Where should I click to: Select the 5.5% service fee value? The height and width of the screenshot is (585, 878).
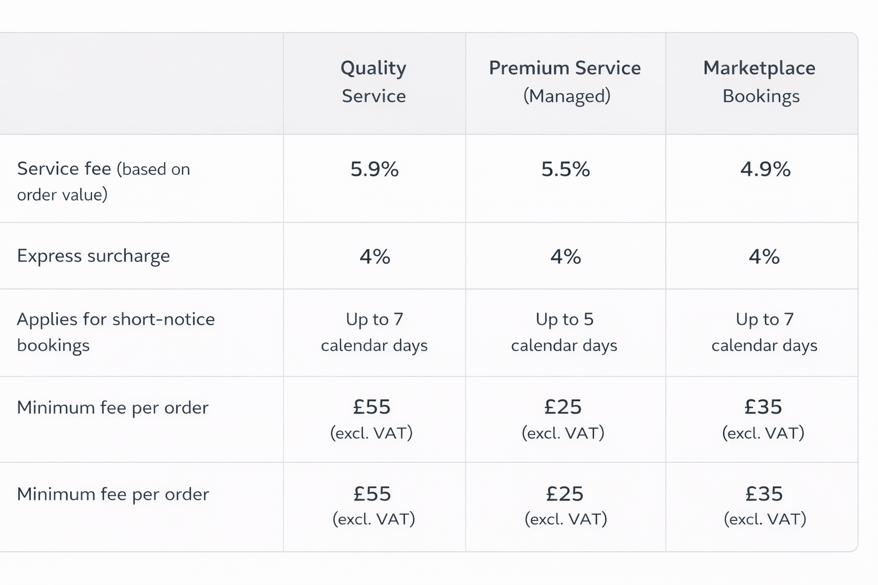coord(565,169)
